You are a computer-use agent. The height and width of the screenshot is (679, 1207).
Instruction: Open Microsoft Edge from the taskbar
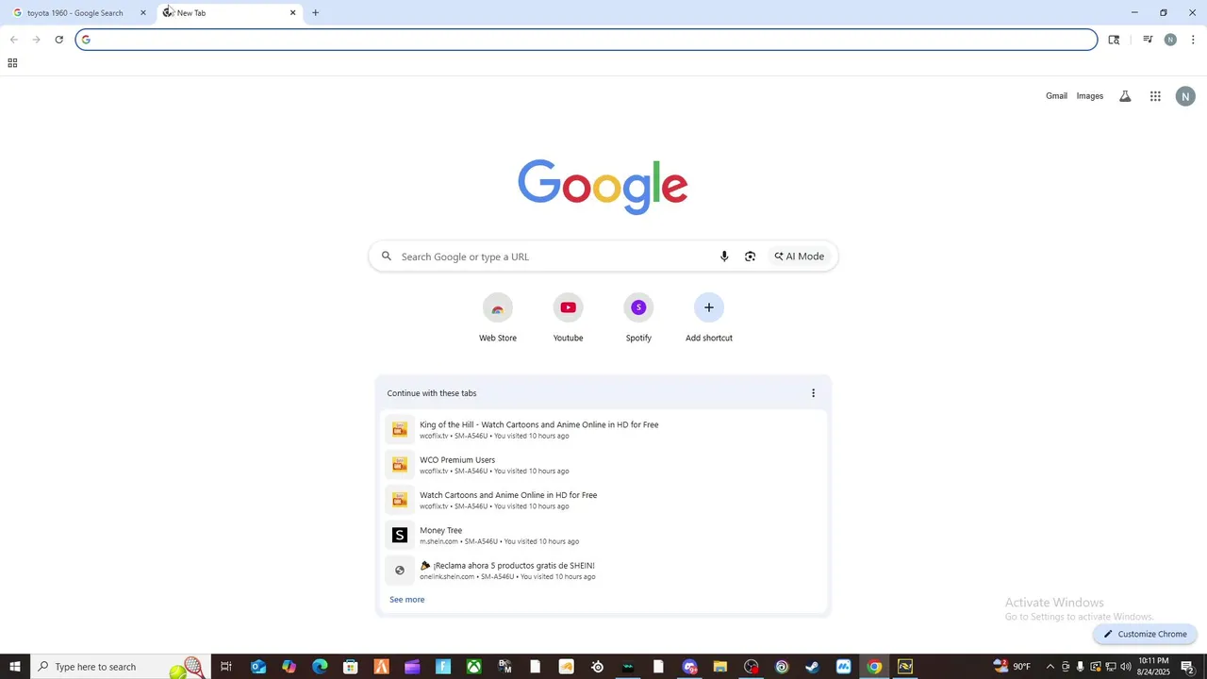pyautogui.click(x=320, y=667)
